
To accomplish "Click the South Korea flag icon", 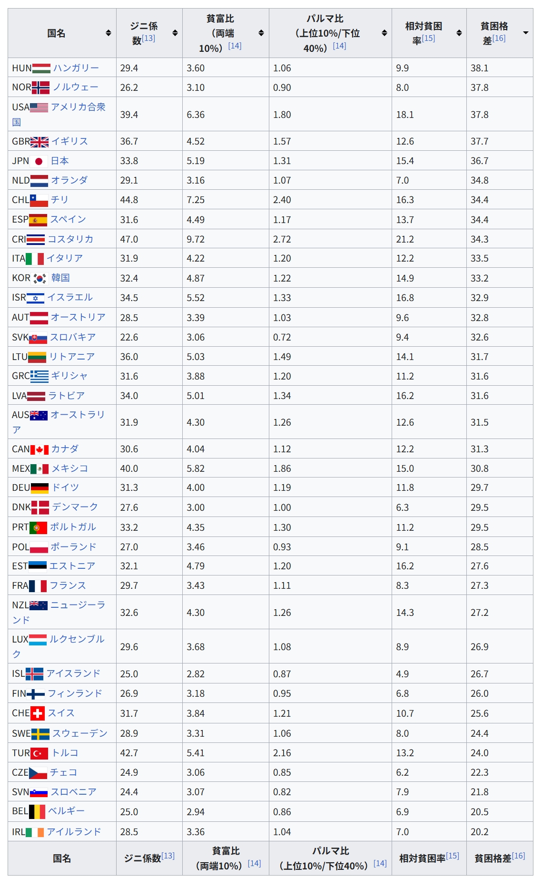I will tap(40, 278).
